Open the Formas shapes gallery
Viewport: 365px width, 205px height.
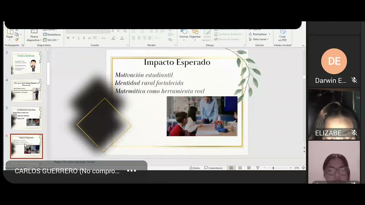(x=184, y=35)
